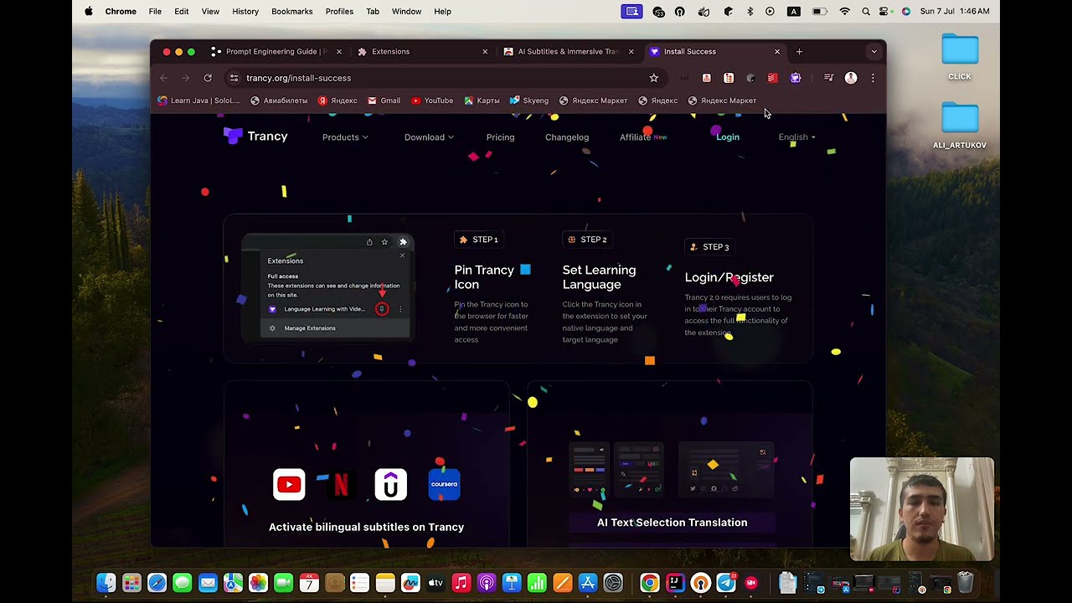Open Apple Music from the dock
This screenshot has width=1072, height=603.
(x=461, y=583)
